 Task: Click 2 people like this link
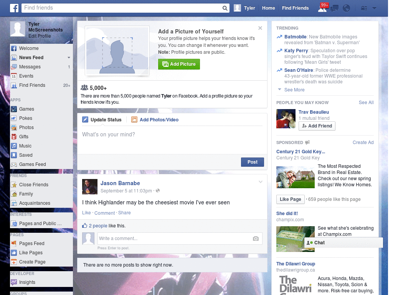click(98, 226)
